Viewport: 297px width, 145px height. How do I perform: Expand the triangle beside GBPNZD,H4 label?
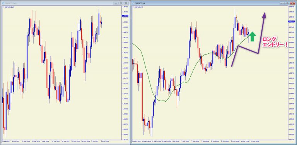click(133, 7)
